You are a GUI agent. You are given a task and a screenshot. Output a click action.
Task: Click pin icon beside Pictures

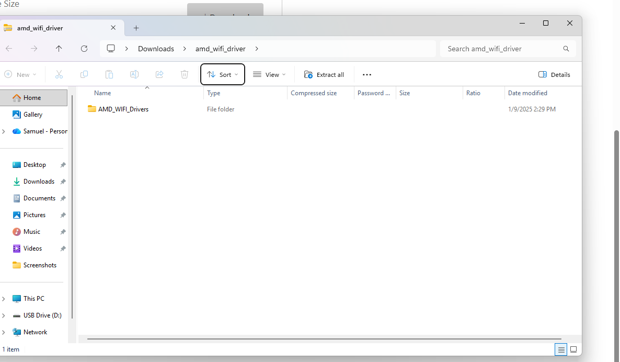click(63, 215)
